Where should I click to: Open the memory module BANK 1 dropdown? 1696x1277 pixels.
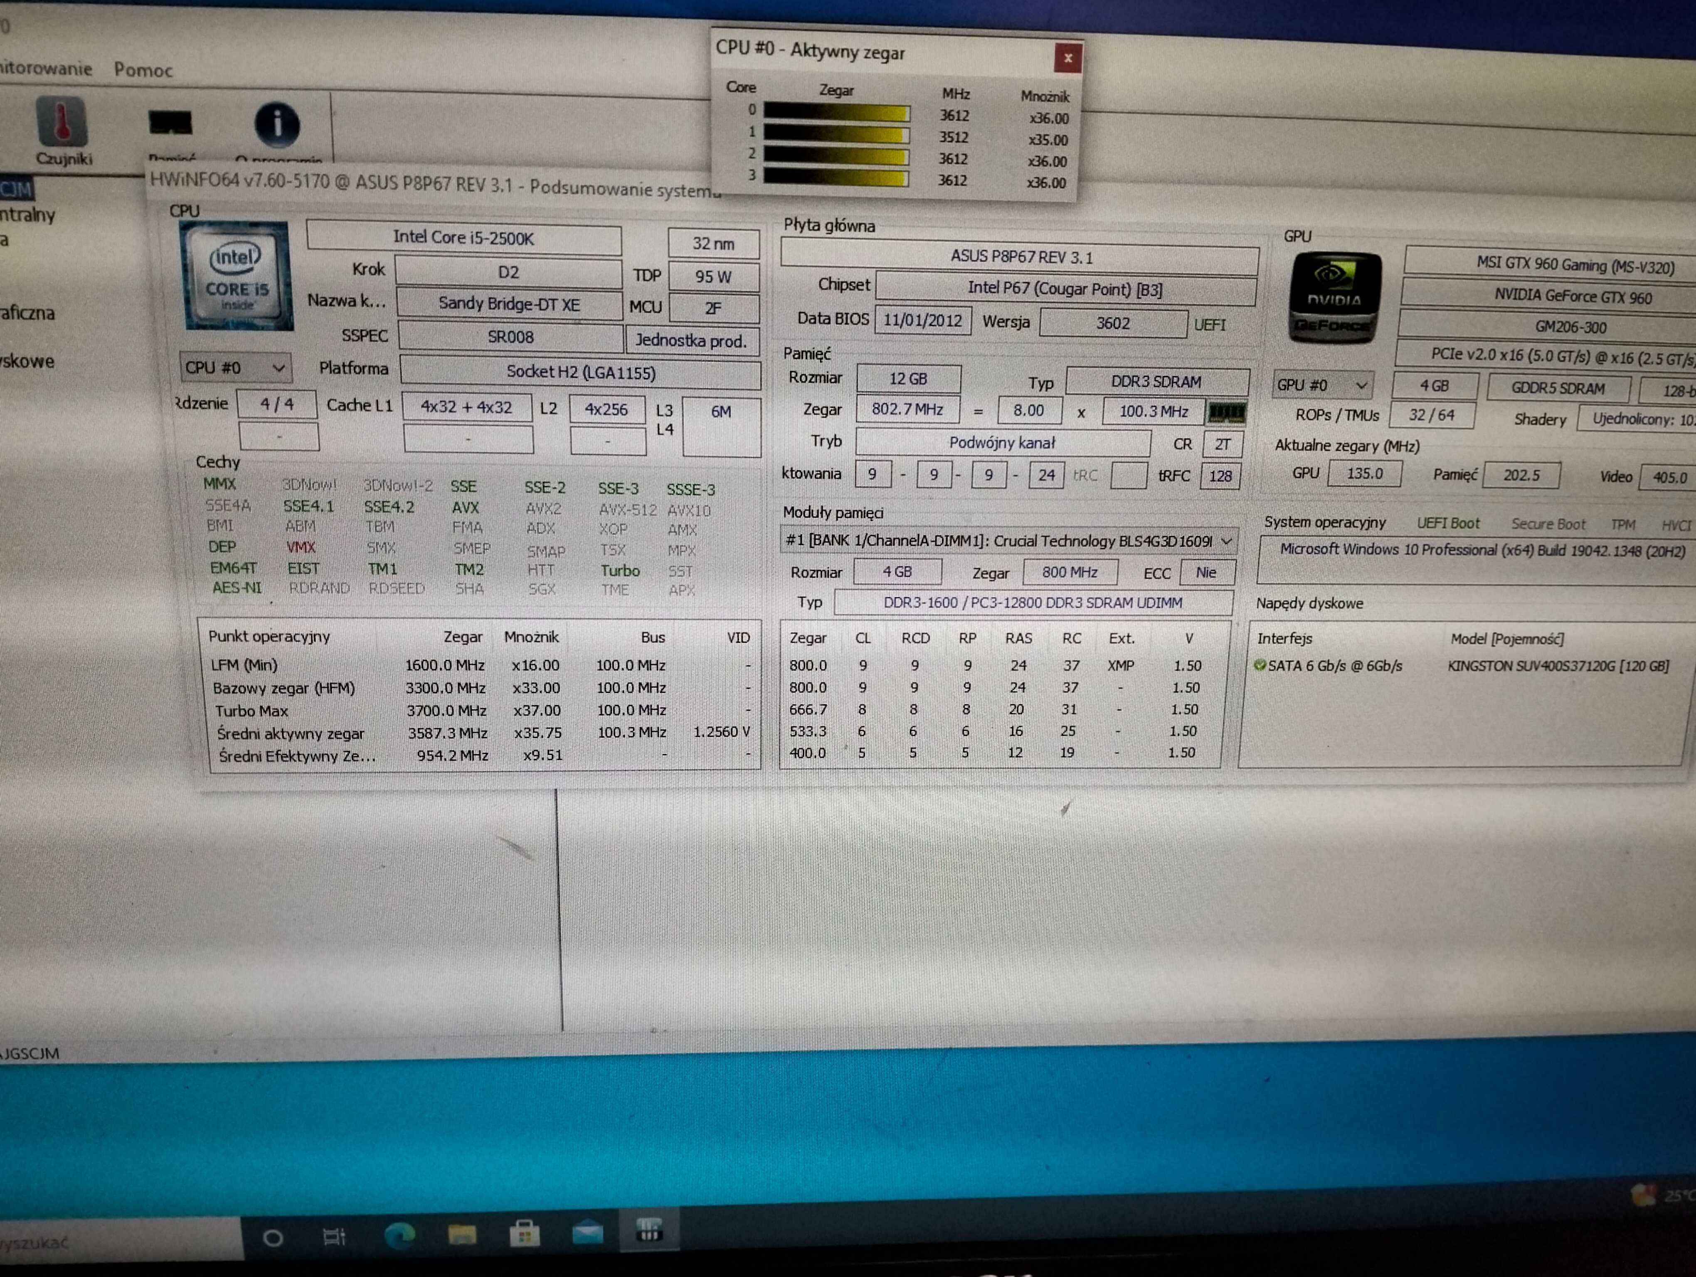[1009, 541]
